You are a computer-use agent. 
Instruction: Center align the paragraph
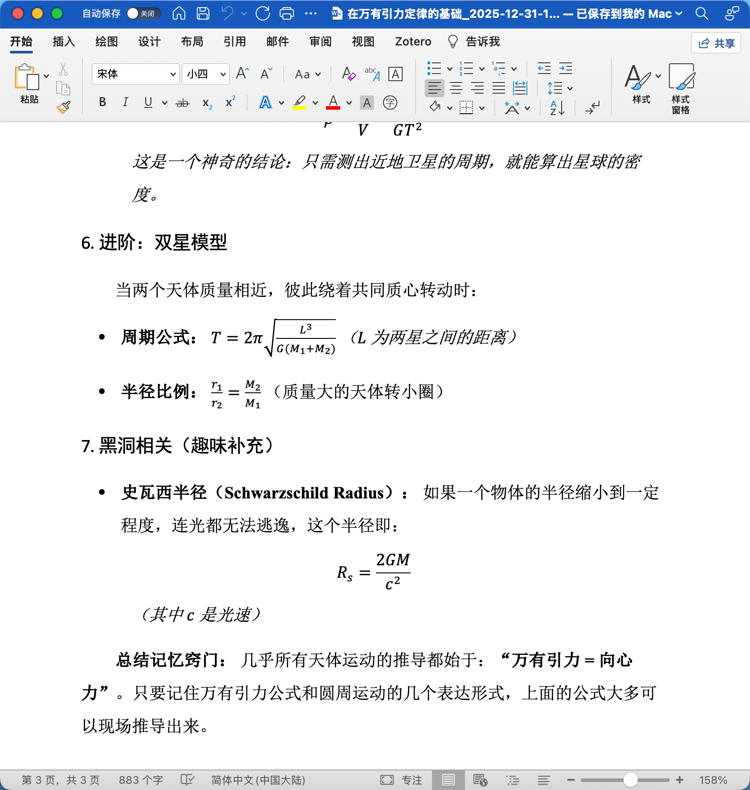[456, 88]
